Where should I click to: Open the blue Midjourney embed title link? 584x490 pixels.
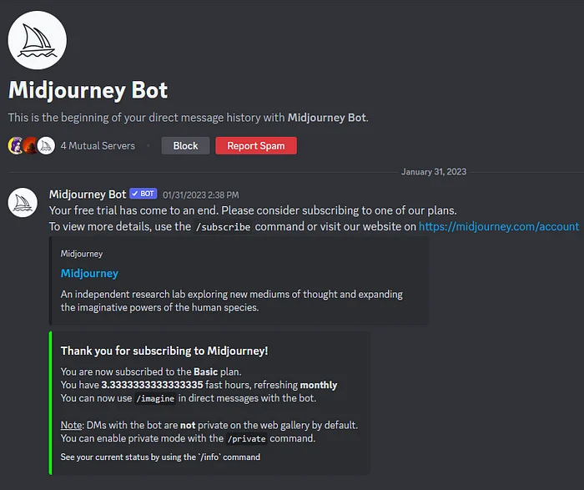coord(89,273)
